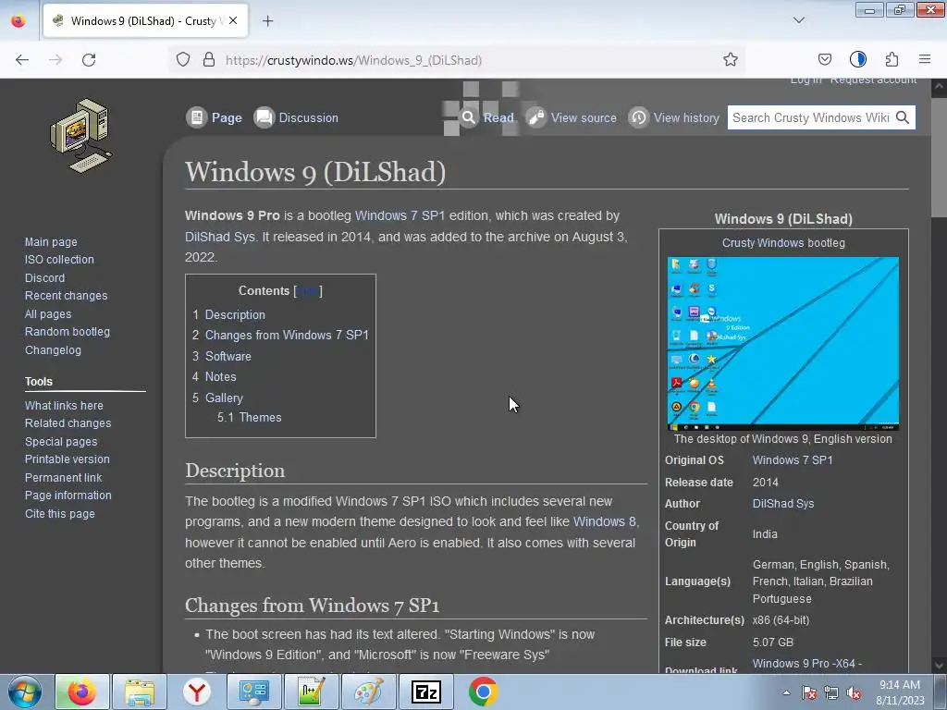Open the Cite this page link
Image resolution: width=947 pixels, height=710 pixels.
point(60,514)
